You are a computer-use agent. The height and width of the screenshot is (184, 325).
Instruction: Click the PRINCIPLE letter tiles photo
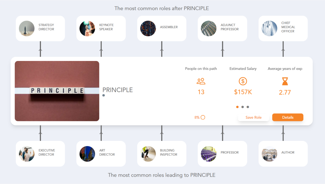tap(57, 91)
